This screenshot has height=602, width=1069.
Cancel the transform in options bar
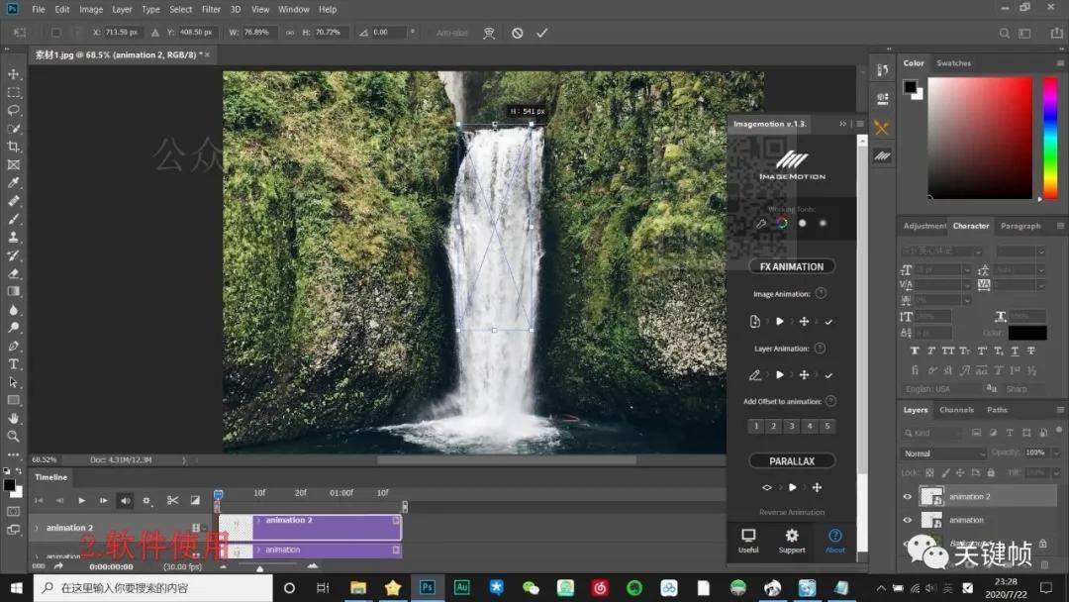(x=517, y=33)
